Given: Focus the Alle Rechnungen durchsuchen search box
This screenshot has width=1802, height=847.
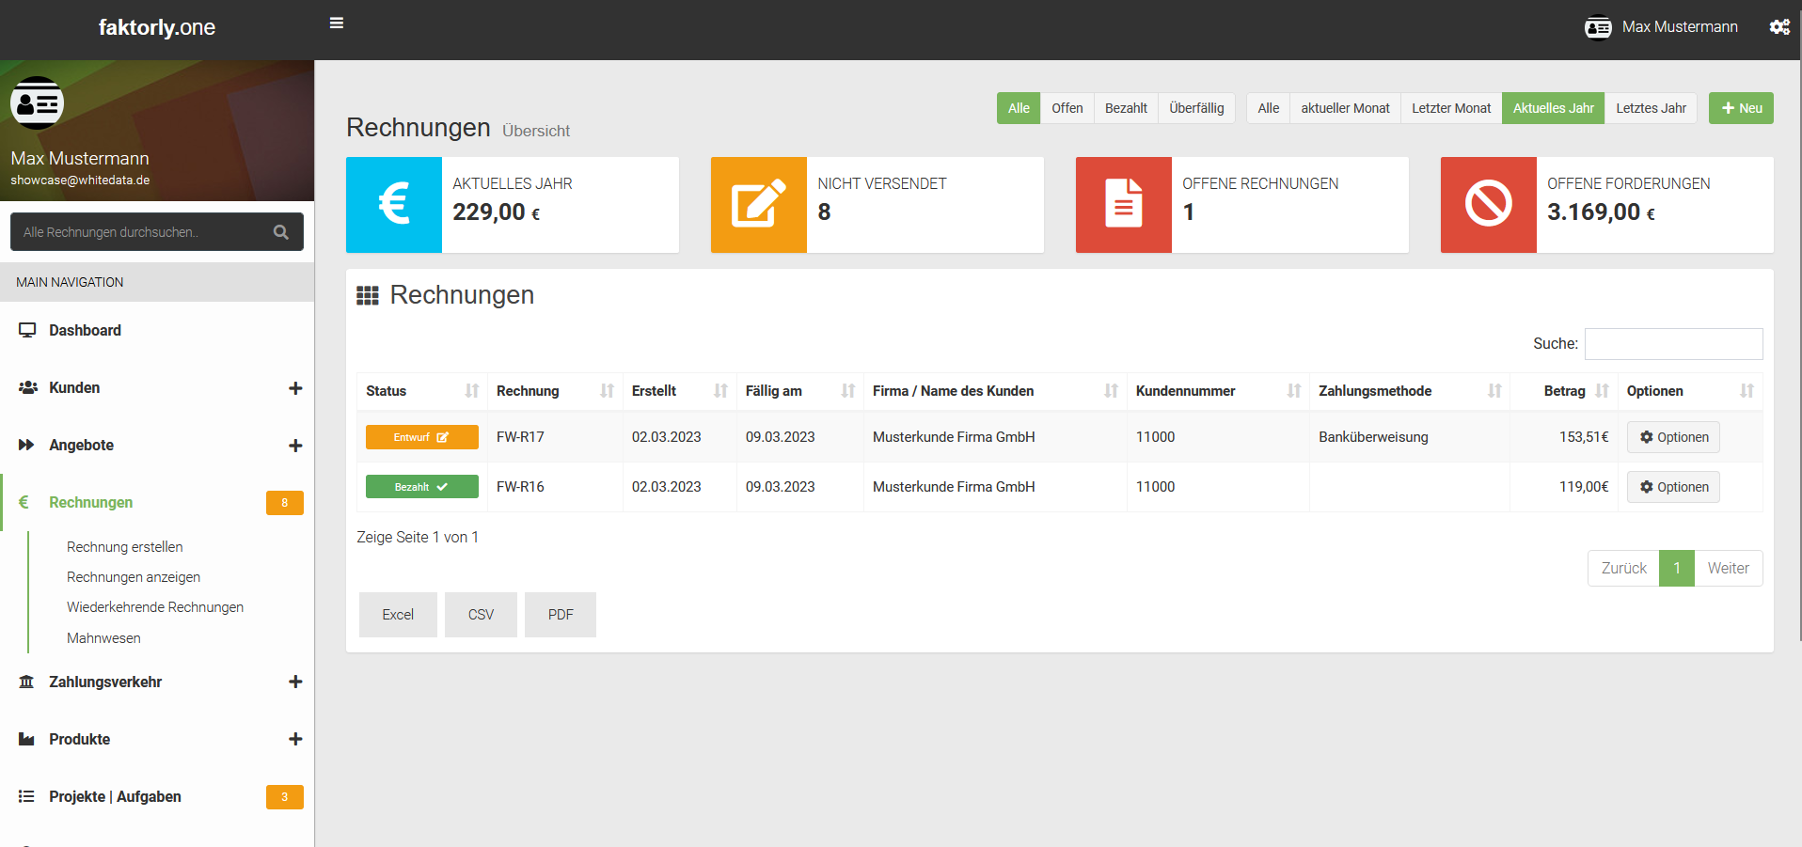Looking at the screenshot, I should [x=157, y=232].
